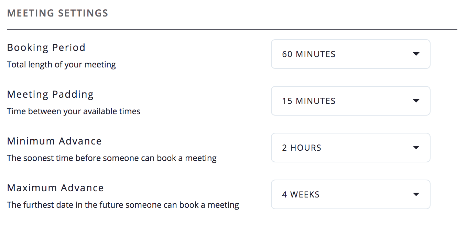Click the '2 HOURS' selected value text
This screenshot has width=467, height=225.
(x=302, y=148)
